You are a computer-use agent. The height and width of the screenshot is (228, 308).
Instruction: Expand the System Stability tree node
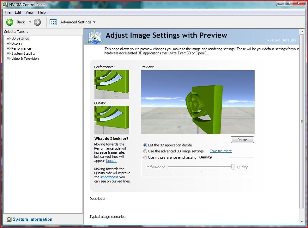8,53
